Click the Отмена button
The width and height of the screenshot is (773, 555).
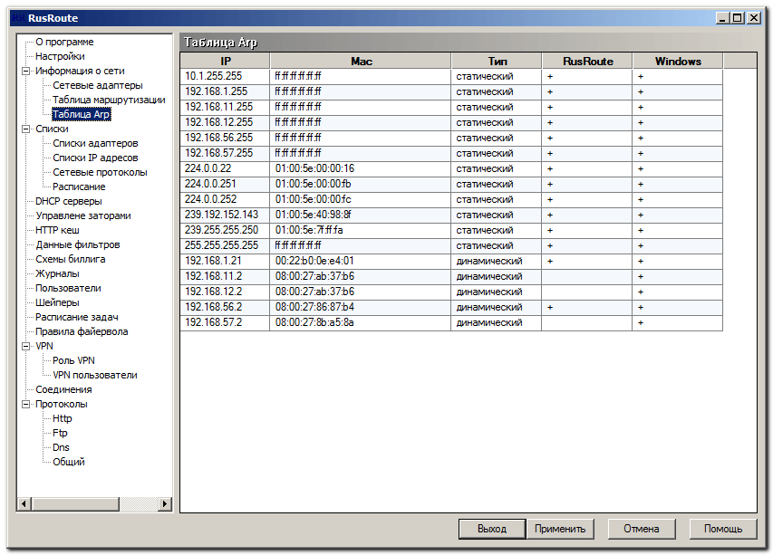(642, 529)
